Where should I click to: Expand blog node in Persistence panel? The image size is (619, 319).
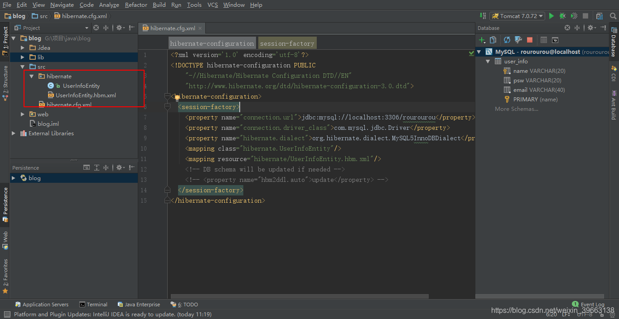(x=13, y=178)
